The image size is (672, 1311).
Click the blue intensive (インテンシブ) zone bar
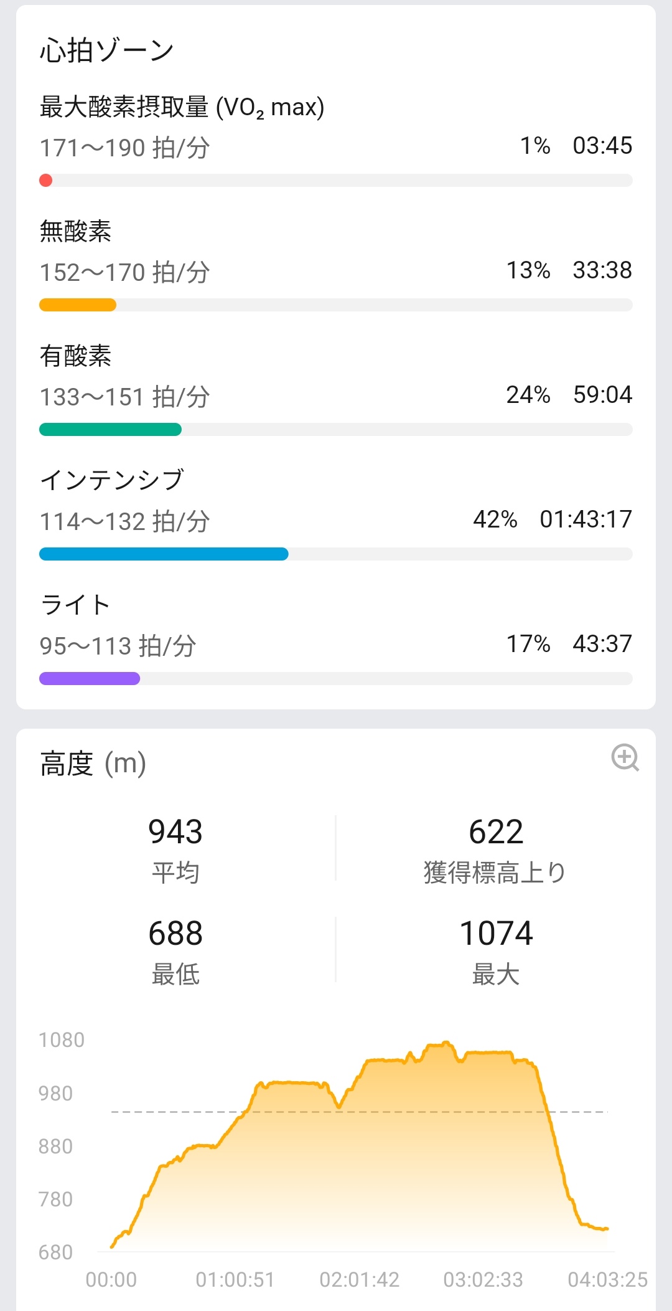(x=164, y=554)
